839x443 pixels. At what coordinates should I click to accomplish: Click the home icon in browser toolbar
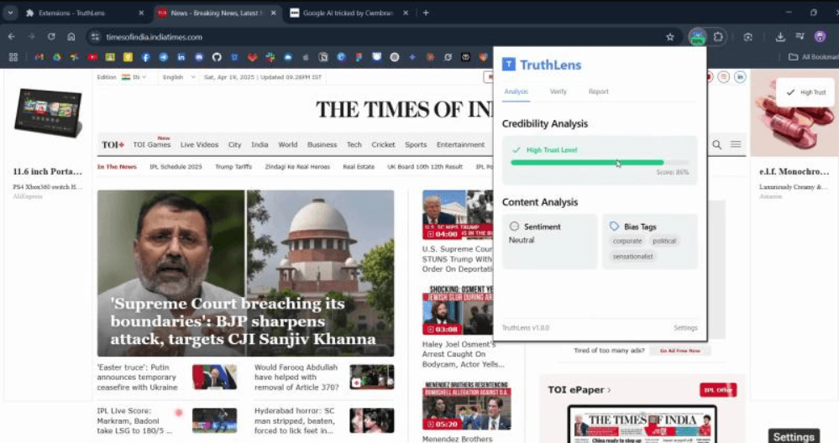coord(71,37)
